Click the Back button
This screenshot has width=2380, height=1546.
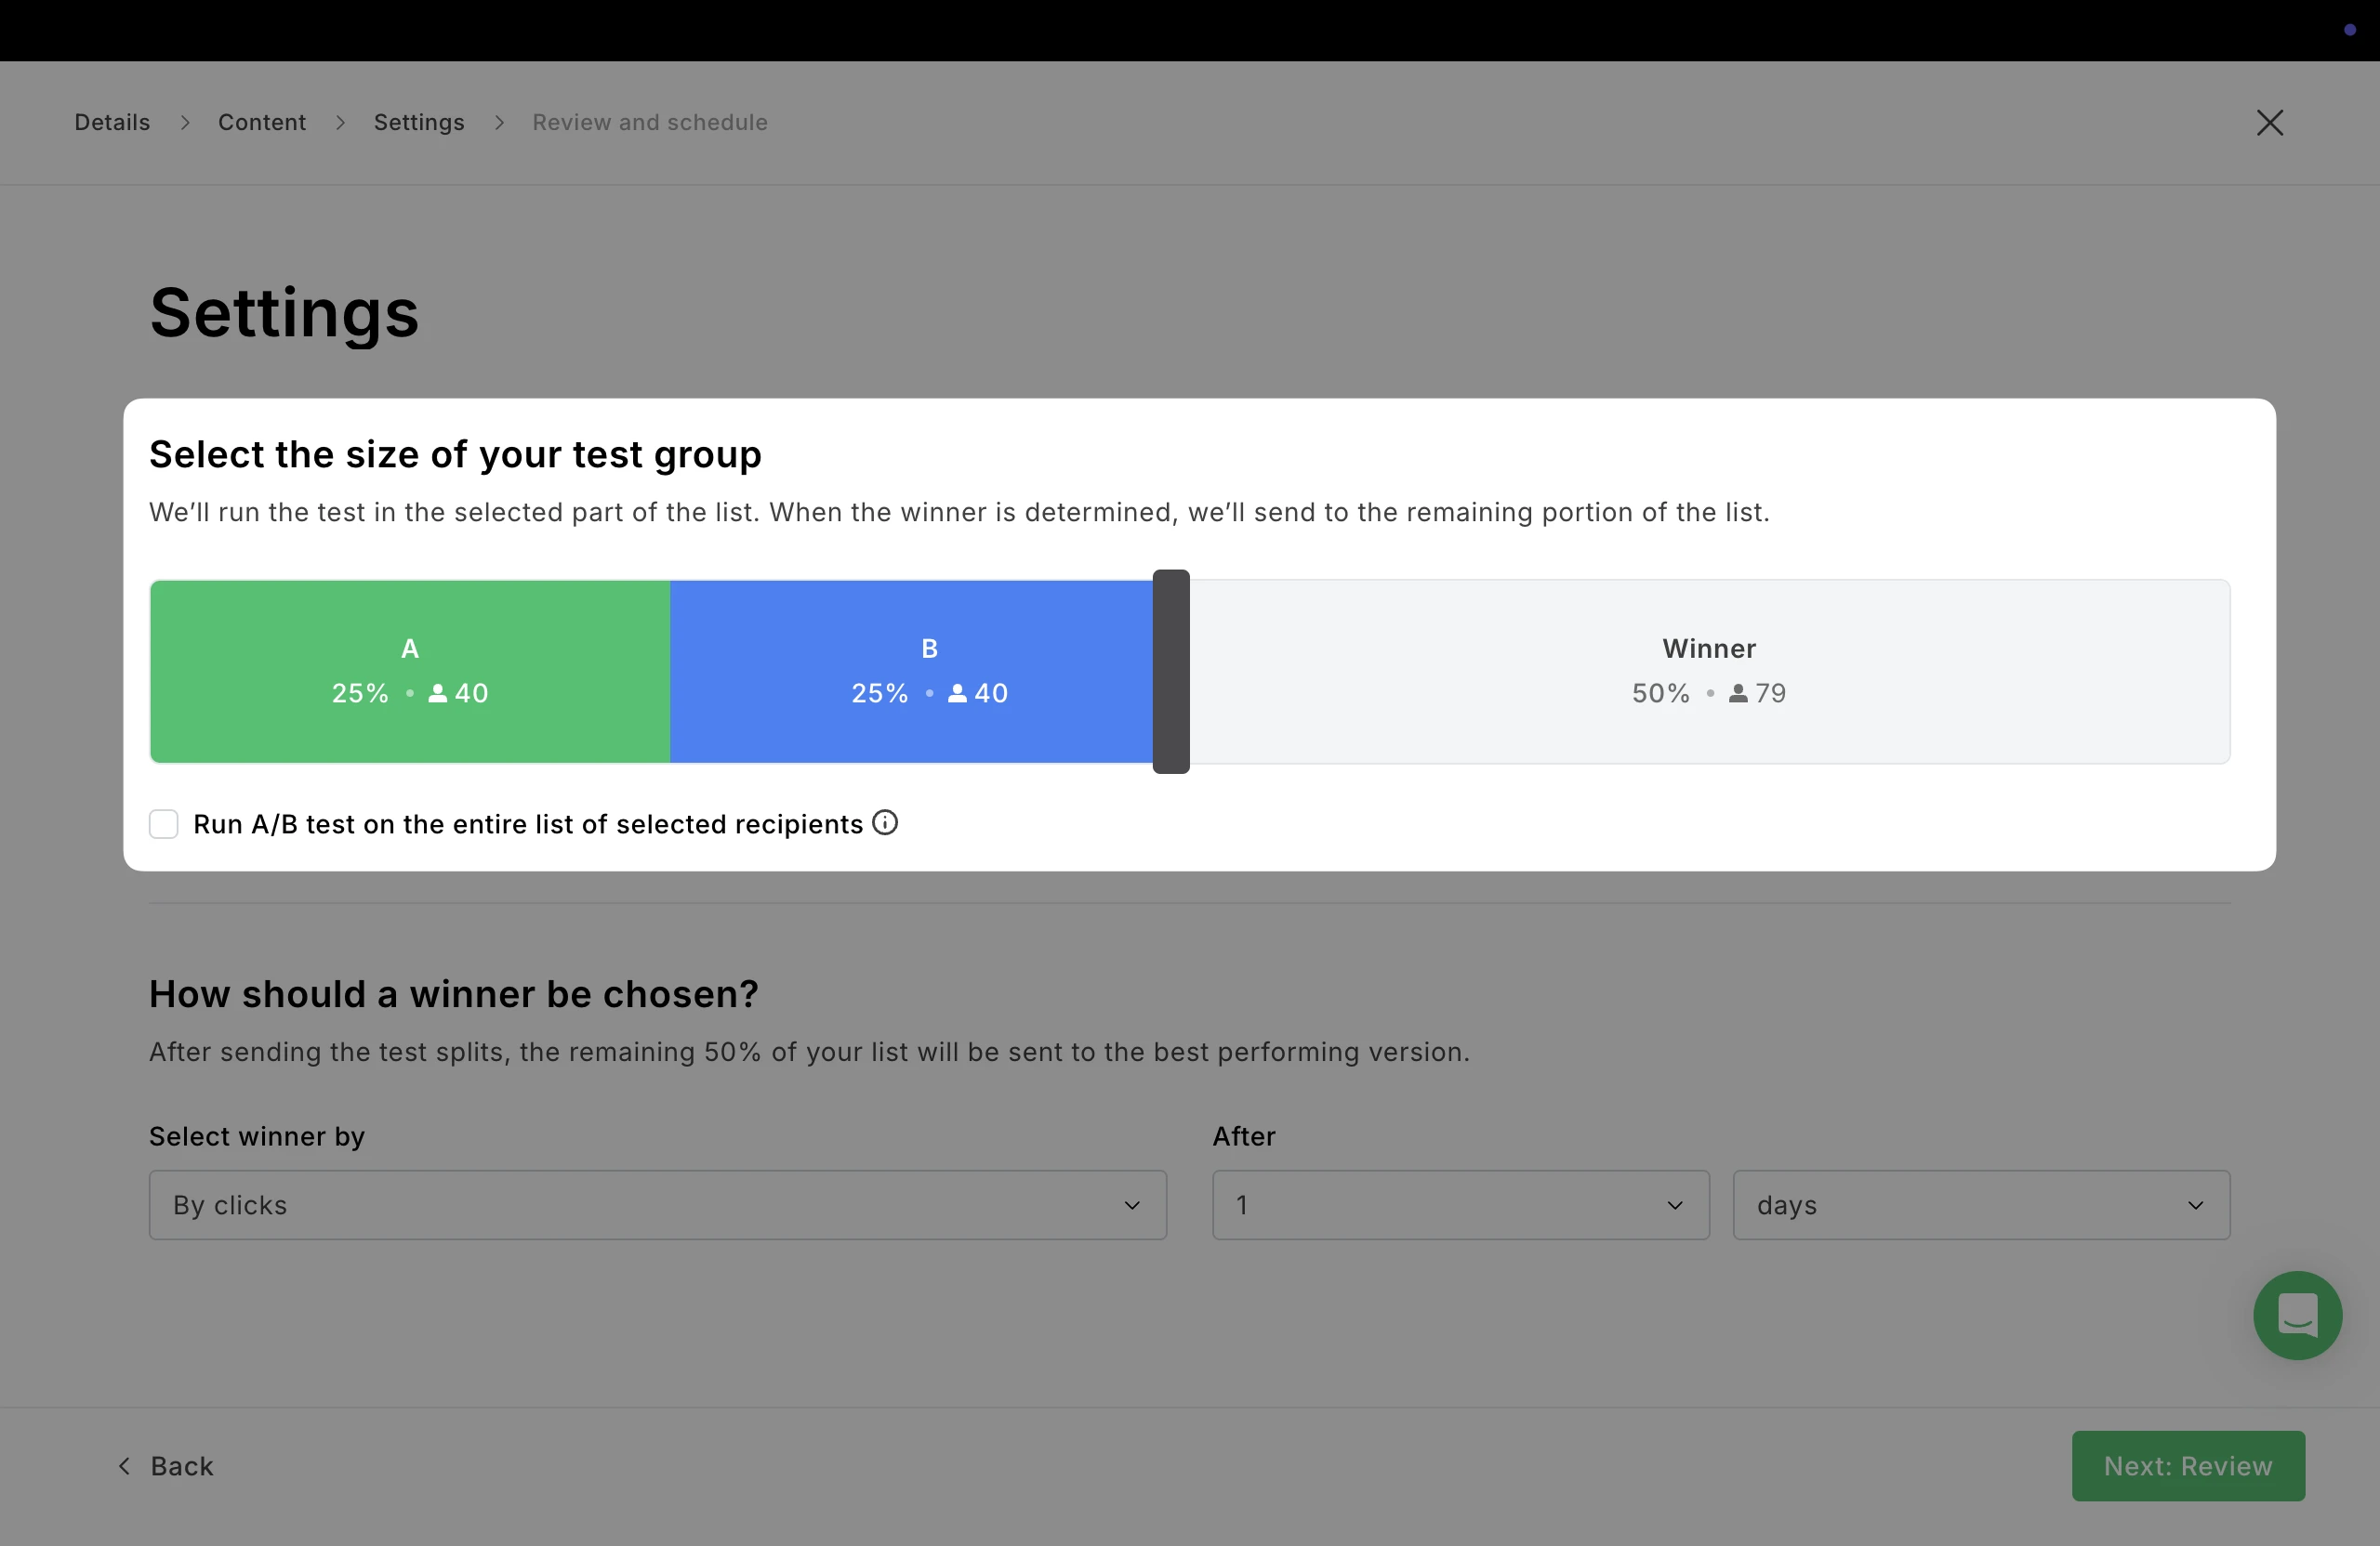181,1466
